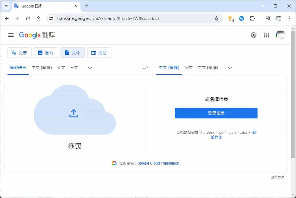Select 偵測語言 as source language

tap(18, 68)
